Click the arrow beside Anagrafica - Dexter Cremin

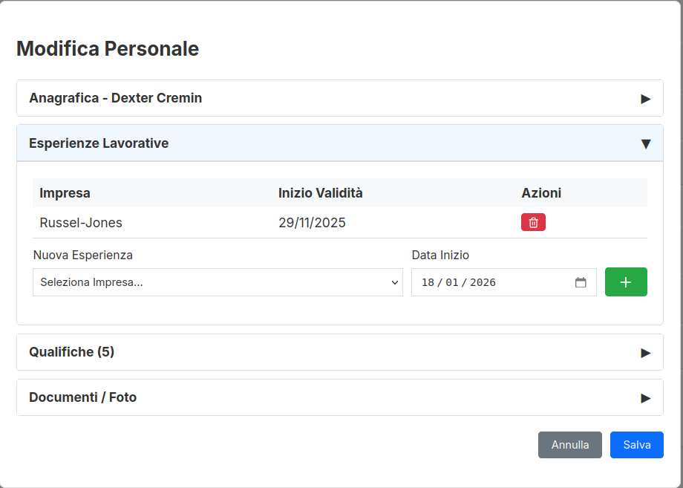pyautogui.click(x=645, y=99)
